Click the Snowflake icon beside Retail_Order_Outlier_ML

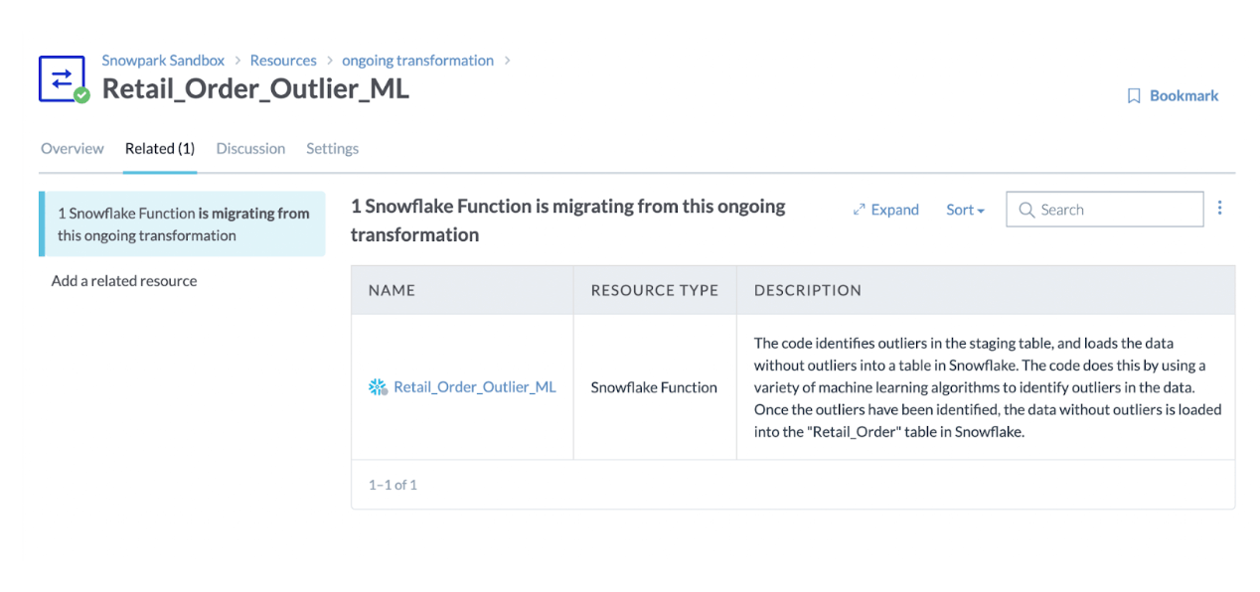pyautogui.click(x=378, y=387)
